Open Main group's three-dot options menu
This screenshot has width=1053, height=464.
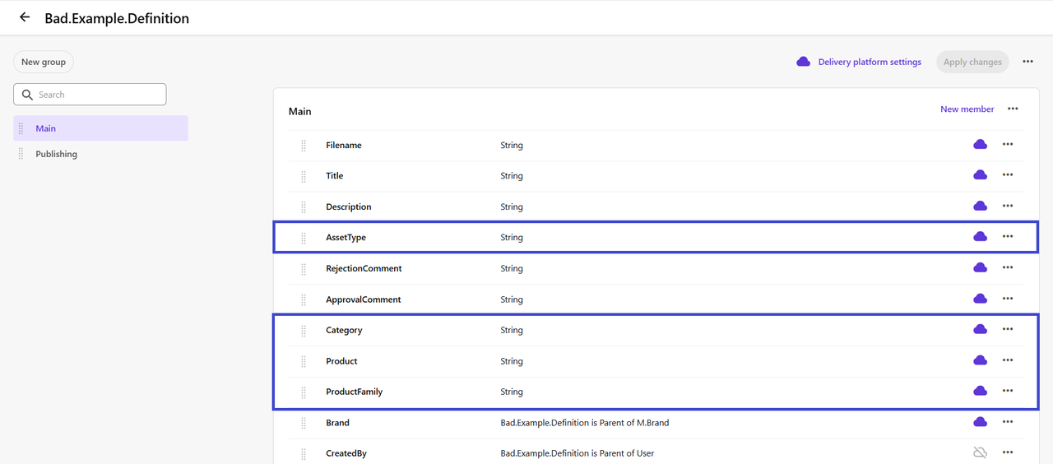tap(1013, 109)
